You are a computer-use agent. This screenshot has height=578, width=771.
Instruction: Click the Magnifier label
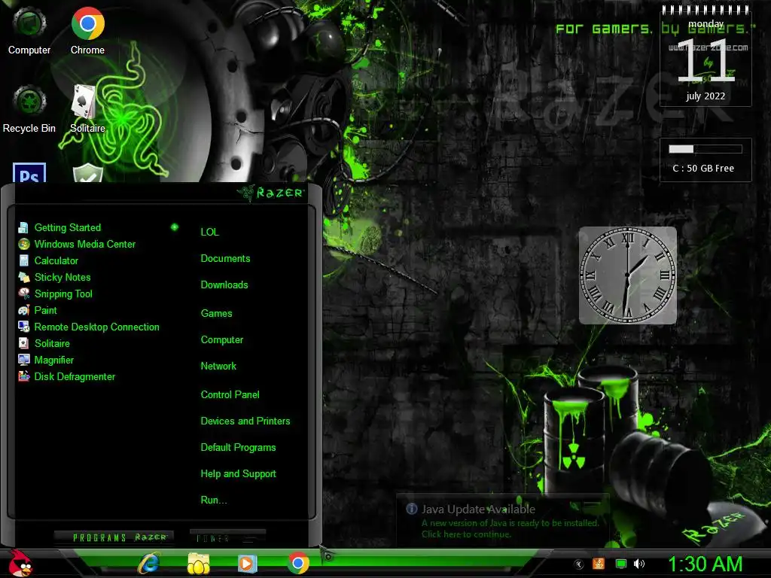pyautogui.click(x=54, y=360)
